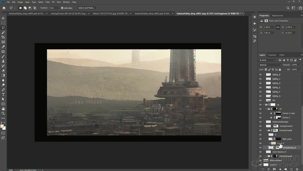This screenshot has height=171, width=303.
Task: Delete layer using trash icon
Action: (297, 169)
